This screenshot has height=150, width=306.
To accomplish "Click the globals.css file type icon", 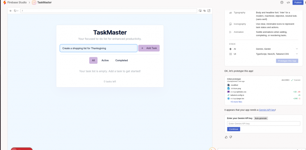I will pyautogui.click(x=229, y=92).
